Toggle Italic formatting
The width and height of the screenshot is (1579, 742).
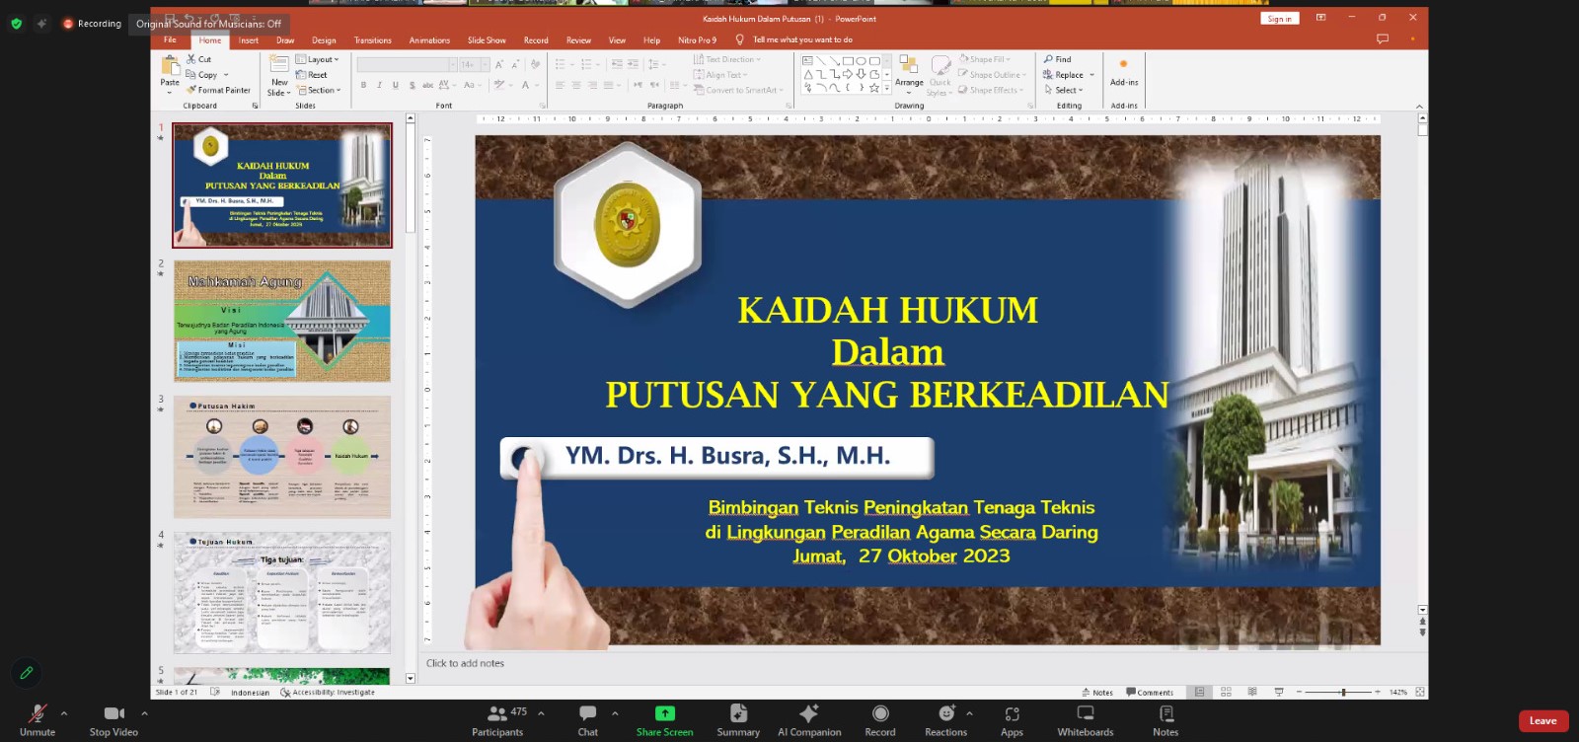[379, 85]
